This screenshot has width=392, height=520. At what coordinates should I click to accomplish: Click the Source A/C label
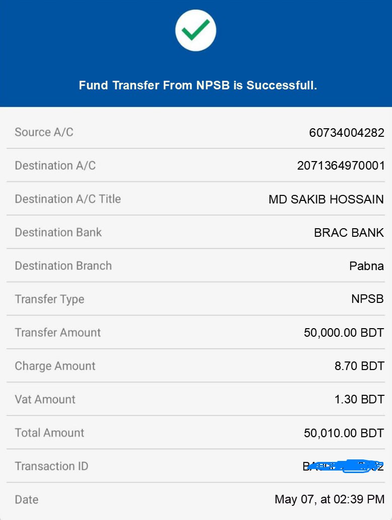pyautogui.click(x=44, y=132)
